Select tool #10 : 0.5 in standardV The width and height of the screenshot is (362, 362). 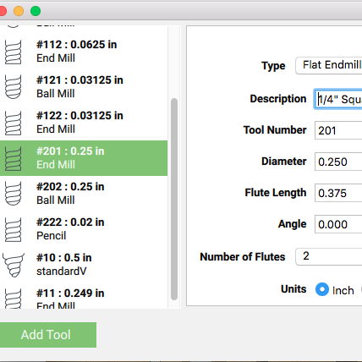[x=84, y=265]
